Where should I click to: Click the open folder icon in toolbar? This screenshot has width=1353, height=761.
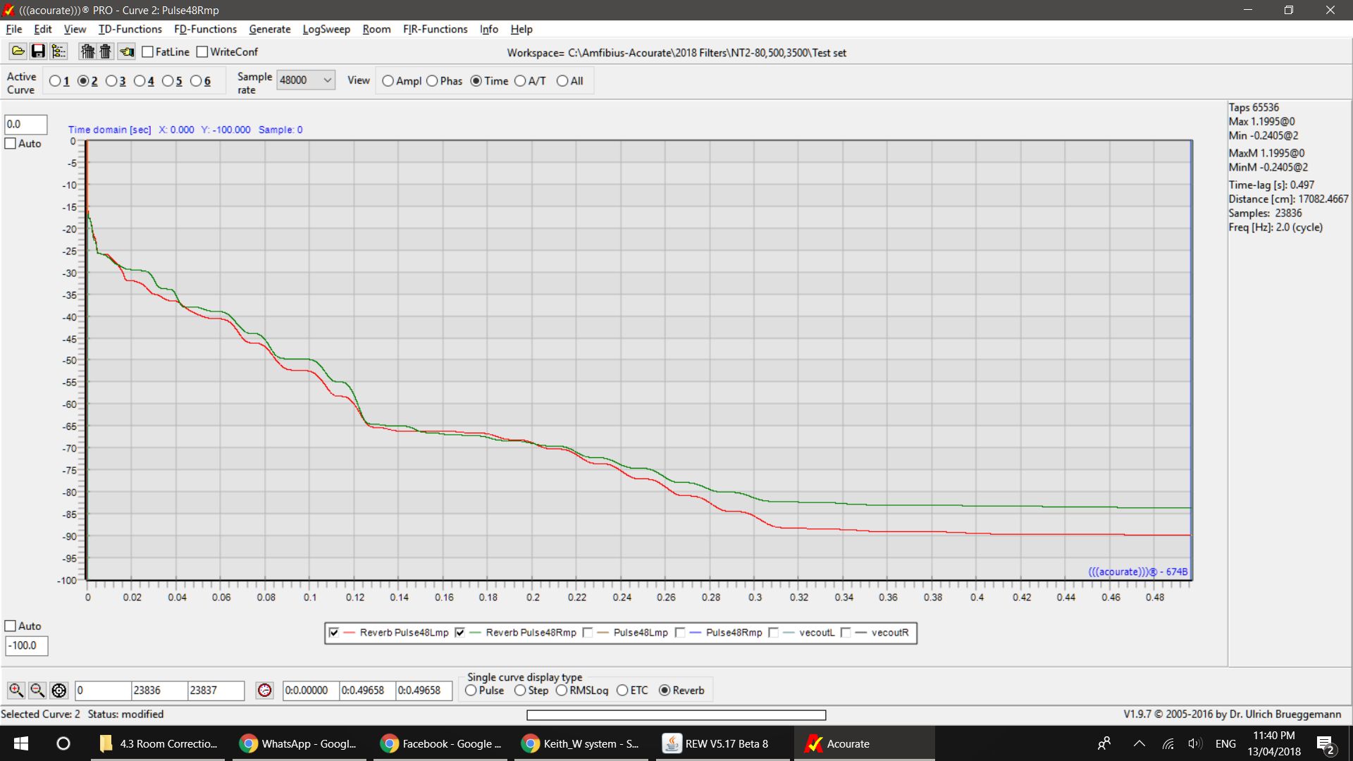click(18, 51)
